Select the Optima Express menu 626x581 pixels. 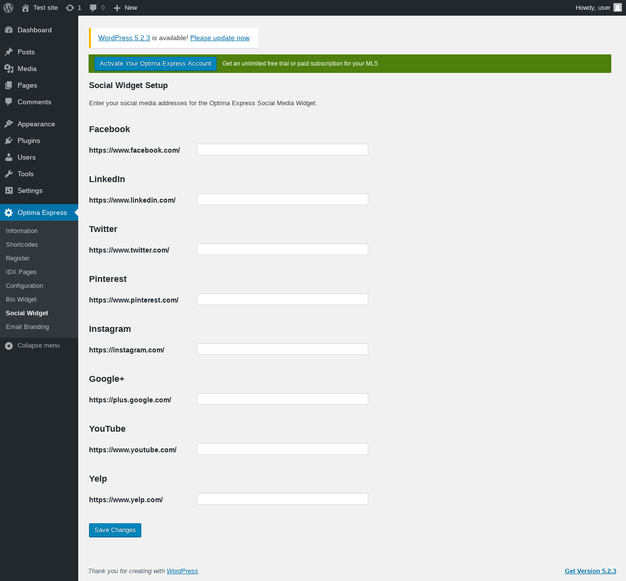click(39, 212)
